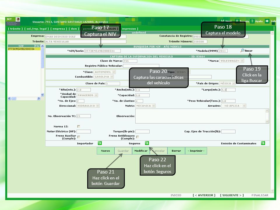Screen dimensions: 280x210
Task: Enable the Norma 12 checkbox
Action: point(78,126)
